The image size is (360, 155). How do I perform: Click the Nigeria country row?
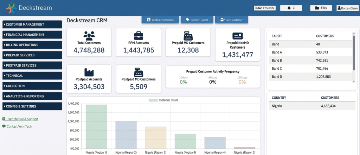click(x=312, y=106)
